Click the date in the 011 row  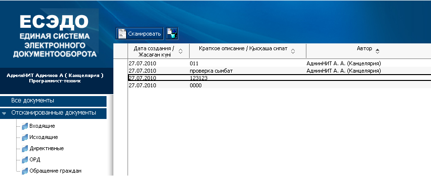click(x=142, y=63)
